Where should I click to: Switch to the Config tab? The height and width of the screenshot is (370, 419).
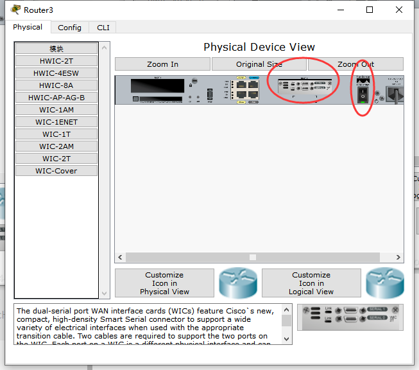(x=69, y=28)
